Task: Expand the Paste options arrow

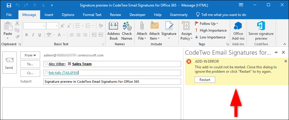Action: tap(8, 38)
